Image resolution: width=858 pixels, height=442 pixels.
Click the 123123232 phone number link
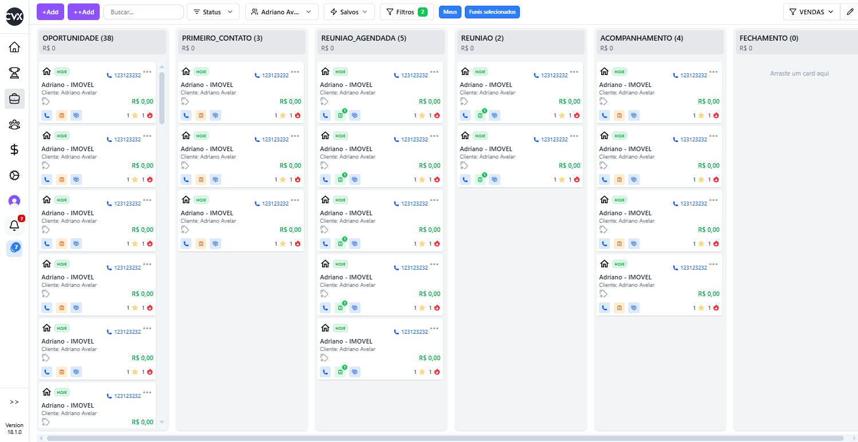click(127, 75)
